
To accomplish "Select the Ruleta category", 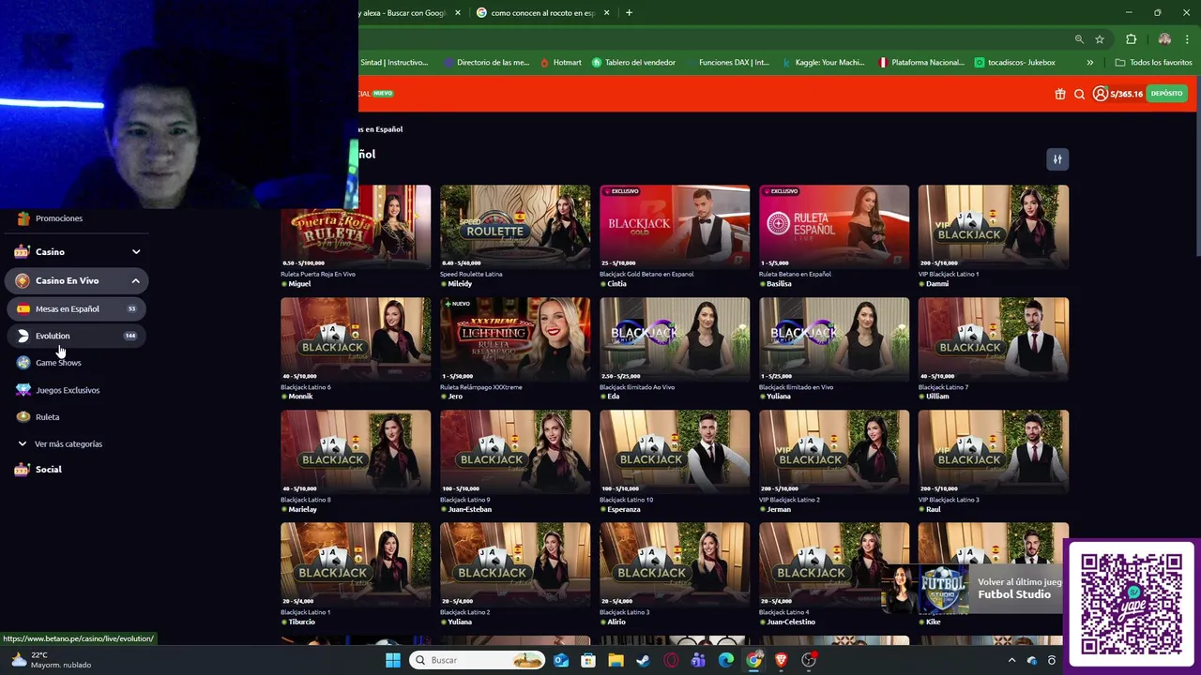I will (x=47, y=417).
